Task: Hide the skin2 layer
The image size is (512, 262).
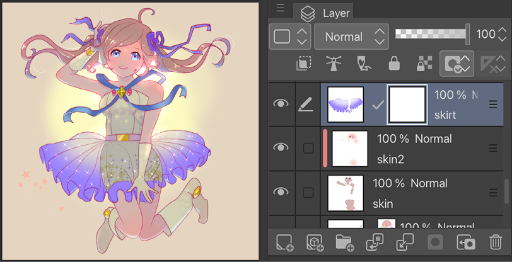Action: [x=281, y=147]
